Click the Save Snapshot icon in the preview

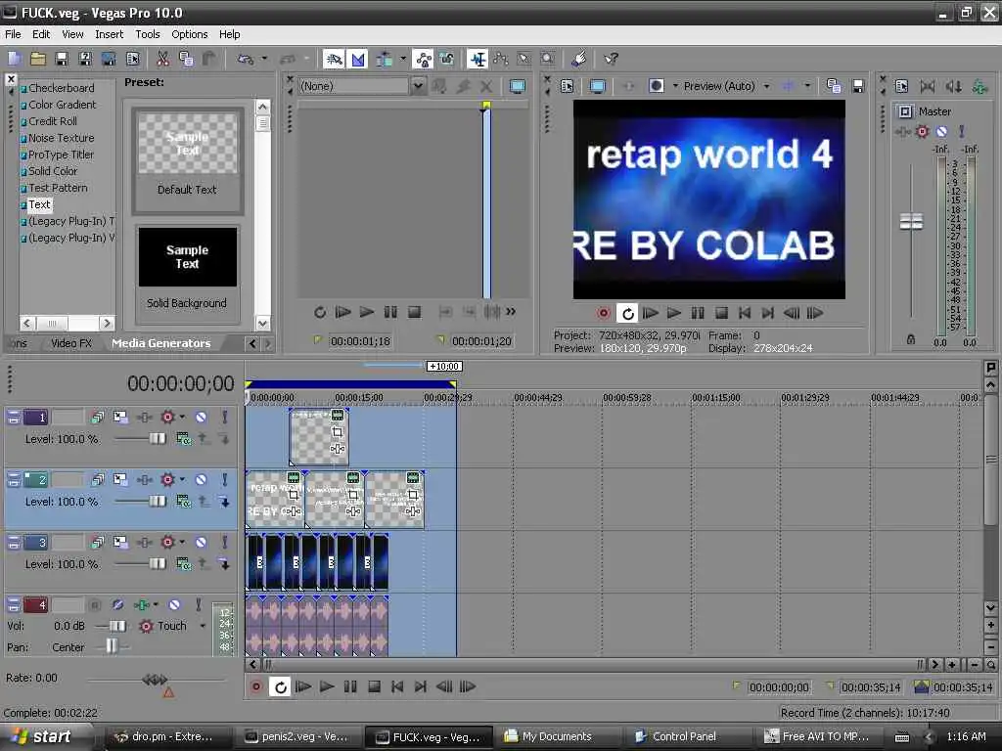click(858, 86)
